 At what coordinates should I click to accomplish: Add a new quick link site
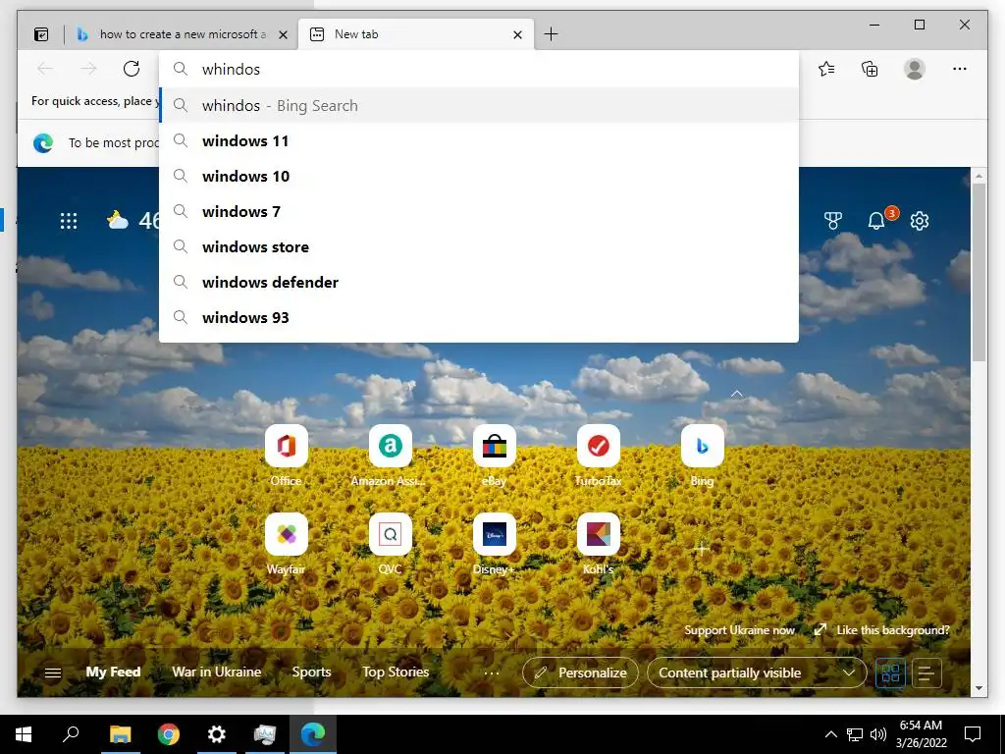coord(702,549)
